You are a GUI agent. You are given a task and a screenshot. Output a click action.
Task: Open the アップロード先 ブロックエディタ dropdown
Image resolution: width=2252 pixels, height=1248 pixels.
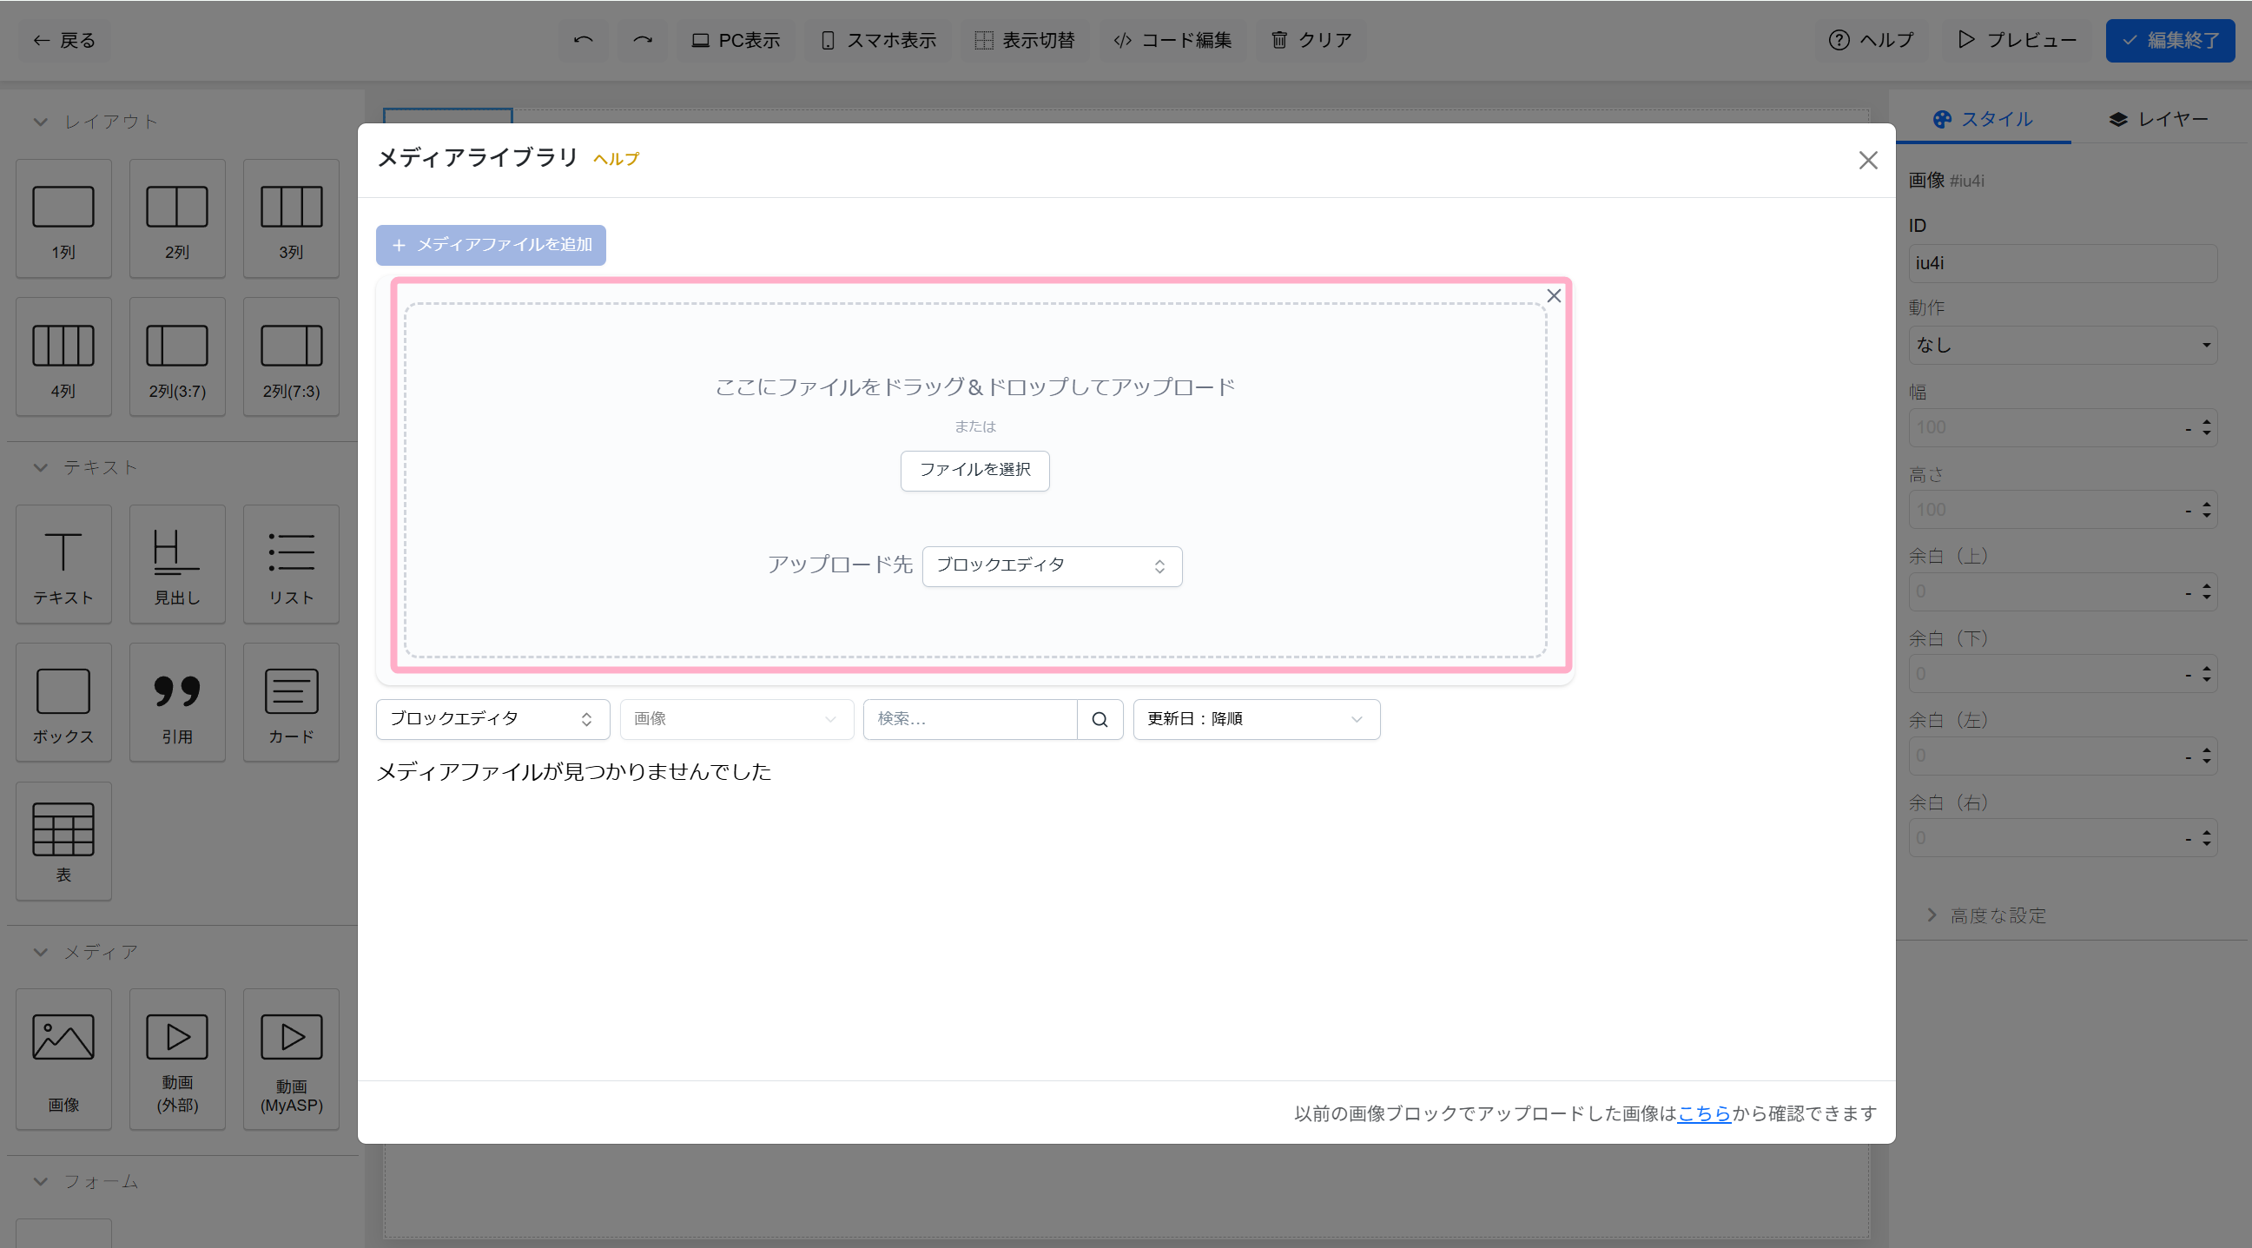1052,566
